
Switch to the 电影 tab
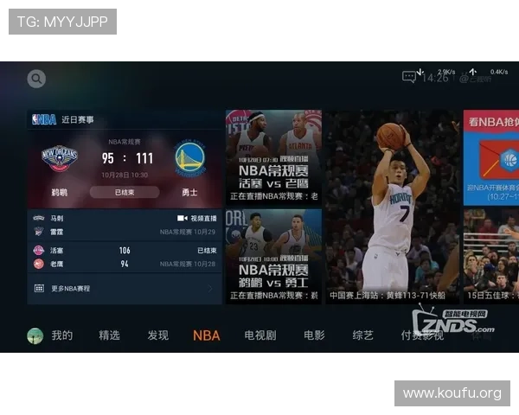pyautogui.click(x=315, y=335)
